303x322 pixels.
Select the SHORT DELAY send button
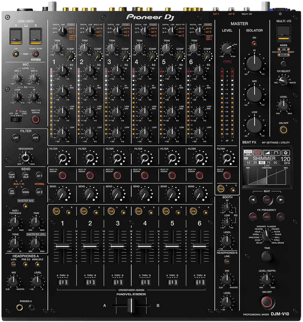12,176
